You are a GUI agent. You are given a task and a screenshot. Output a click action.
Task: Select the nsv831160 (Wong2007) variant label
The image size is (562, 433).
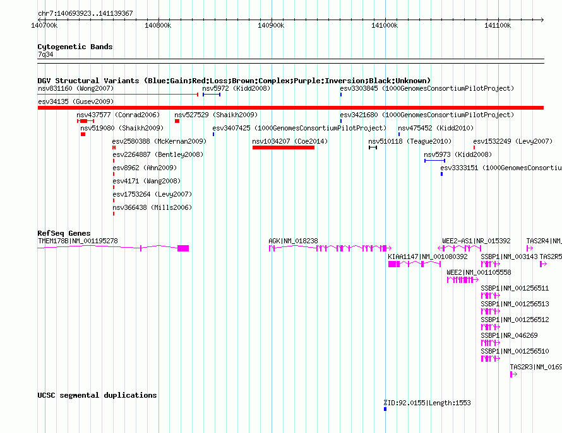click(x=76, y=88)
